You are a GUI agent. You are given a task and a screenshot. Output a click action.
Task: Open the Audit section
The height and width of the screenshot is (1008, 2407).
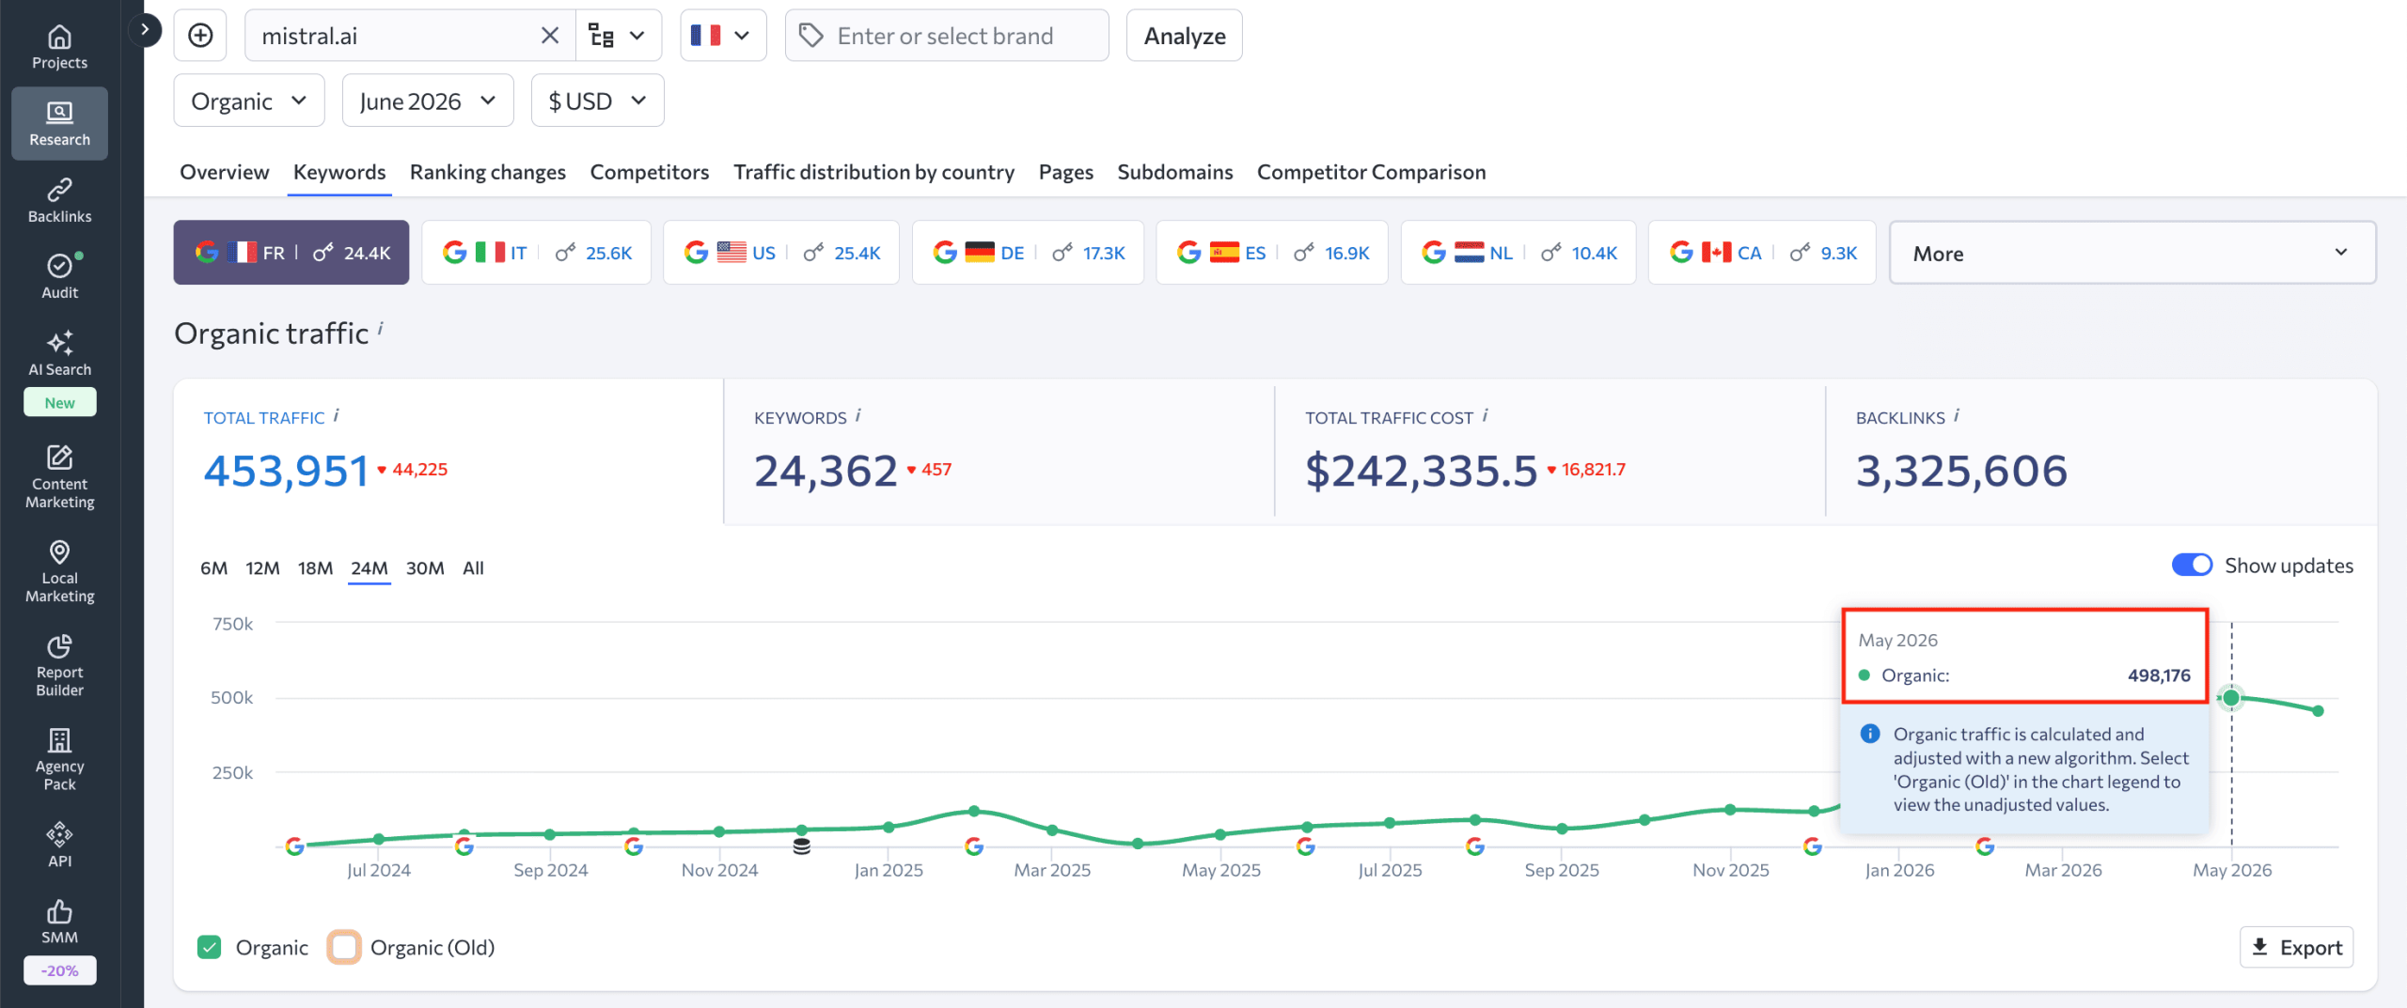click(59, 277)
